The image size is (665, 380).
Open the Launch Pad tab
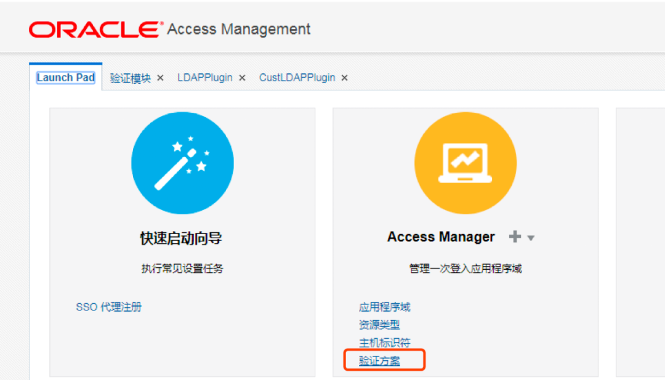[x=66, y=78]
